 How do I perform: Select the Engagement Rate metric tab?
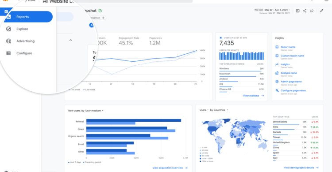129,41
